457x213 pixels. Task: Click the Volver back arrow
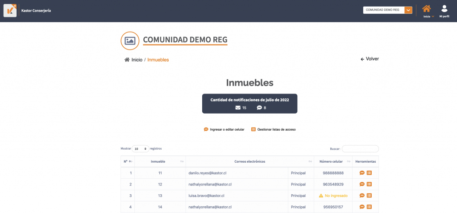[362, 59]
